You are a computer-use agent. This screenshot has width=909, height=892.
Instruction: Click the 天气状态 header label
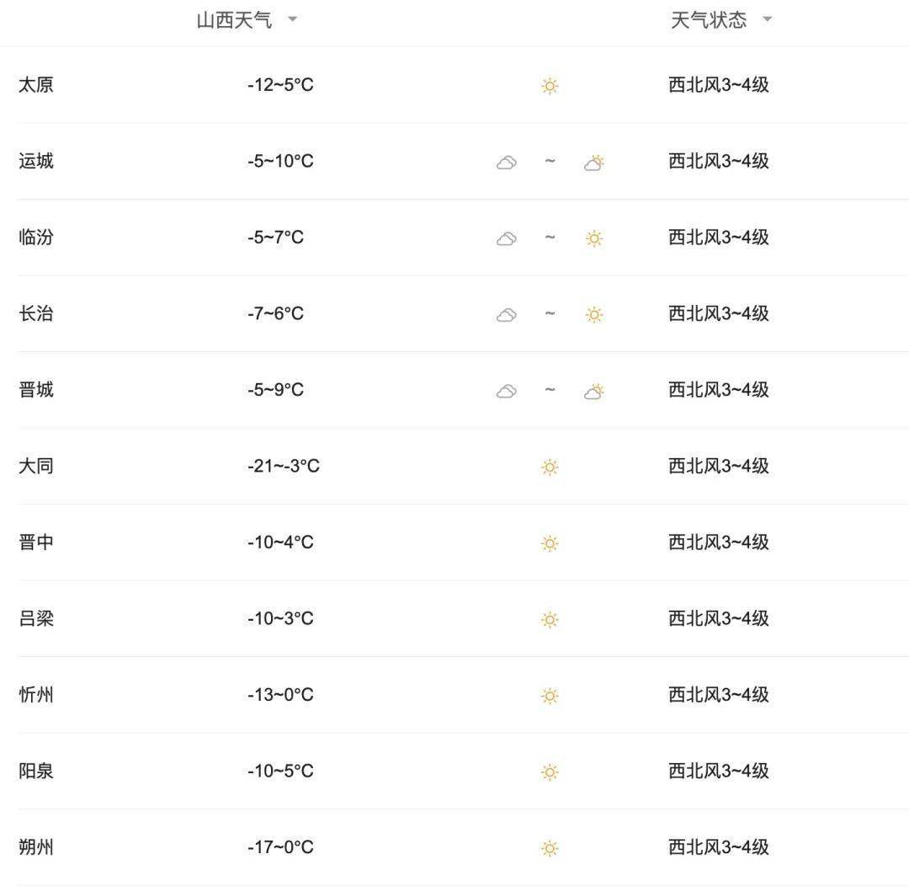[709, 20]
